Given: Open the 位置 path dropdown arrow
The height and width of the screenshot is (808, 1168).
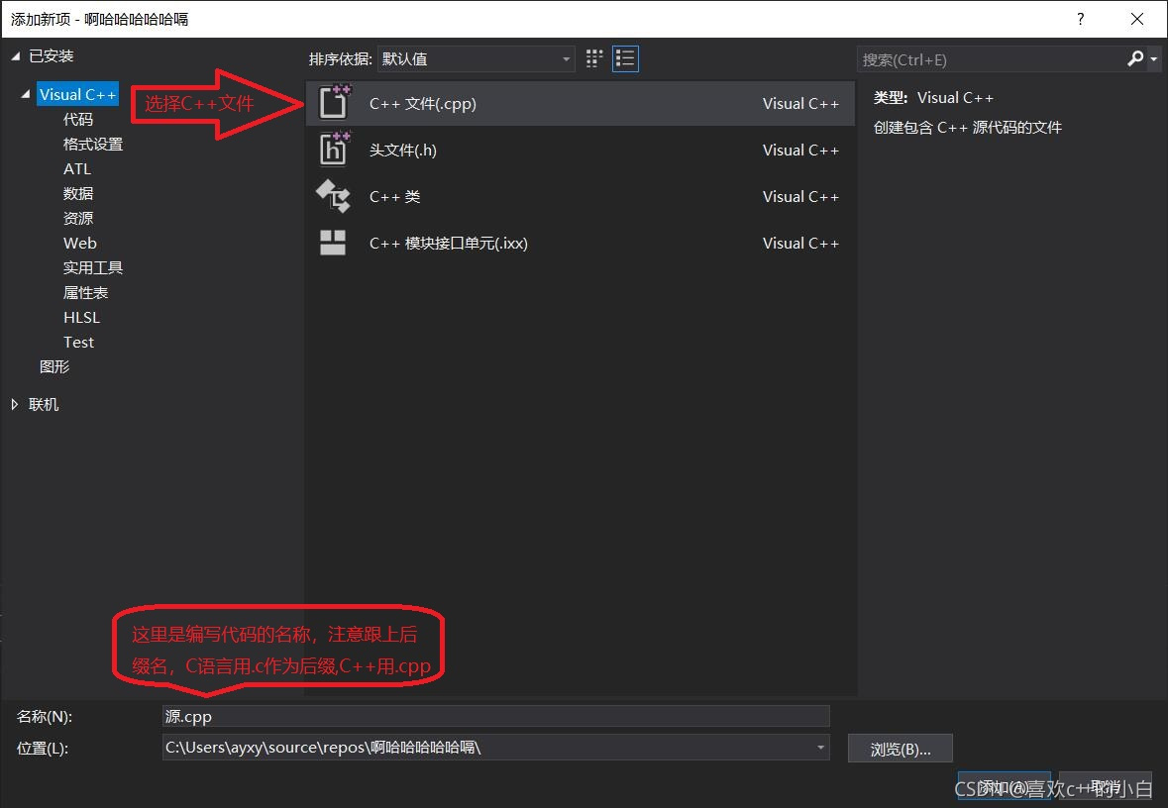Looking at the screenshot, I should [820, 747].
